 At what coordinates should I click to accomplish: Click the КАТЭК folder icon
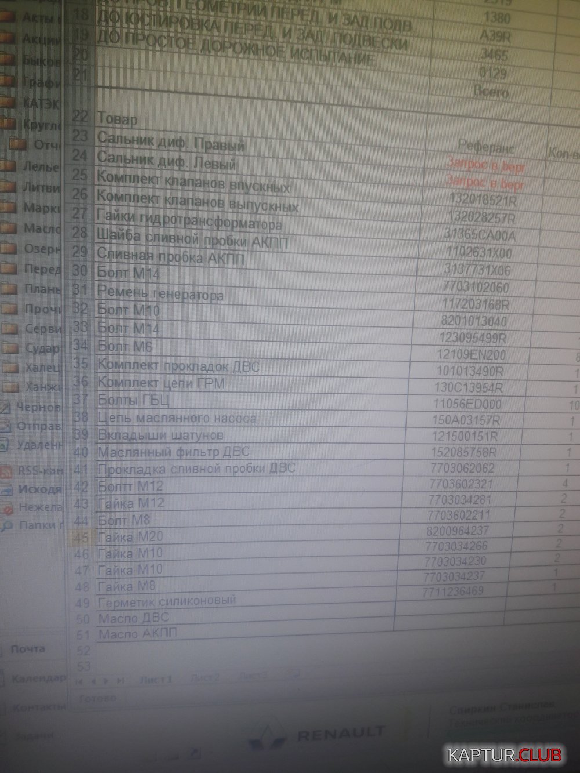pos(7,103)
